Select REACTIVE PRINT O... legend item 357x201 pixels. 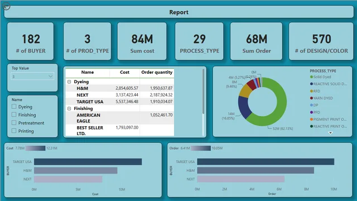(329, 126)
